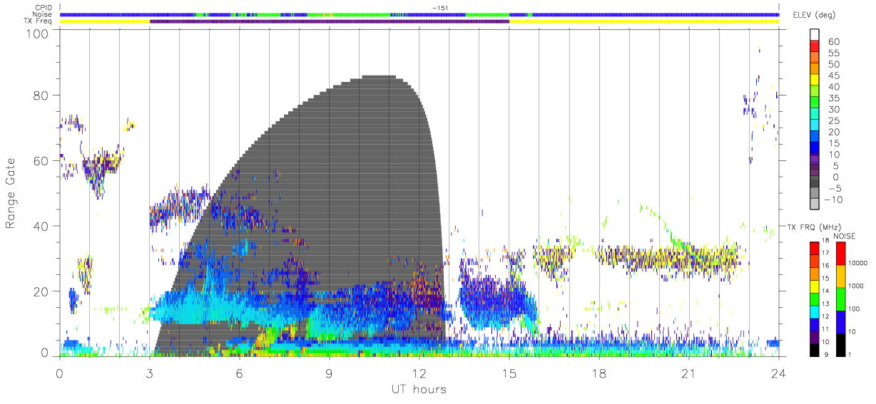Click the TX FRQ legend value 13

825,304
